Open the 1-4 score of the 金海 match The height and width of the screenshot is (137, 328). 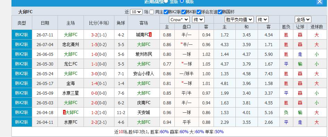(95, 84)
